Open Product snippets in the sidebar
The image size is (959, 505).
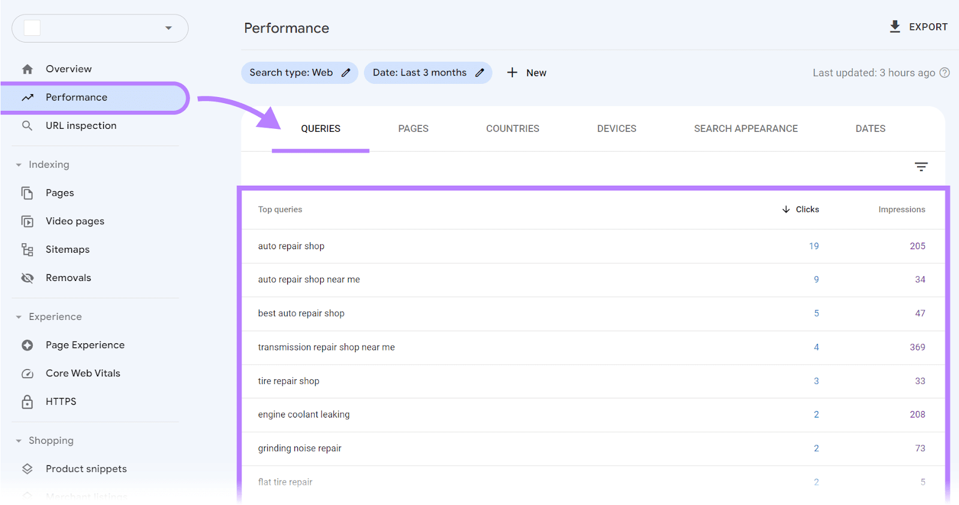coord(86,469)
